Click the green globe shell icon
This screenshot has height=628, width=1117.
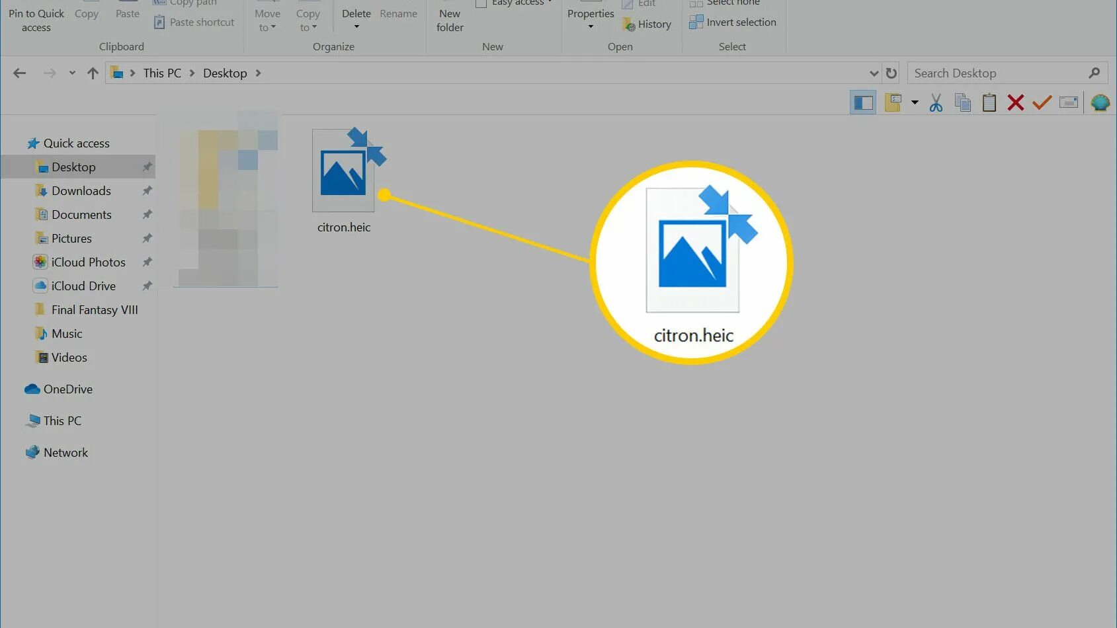(1100, 102)
